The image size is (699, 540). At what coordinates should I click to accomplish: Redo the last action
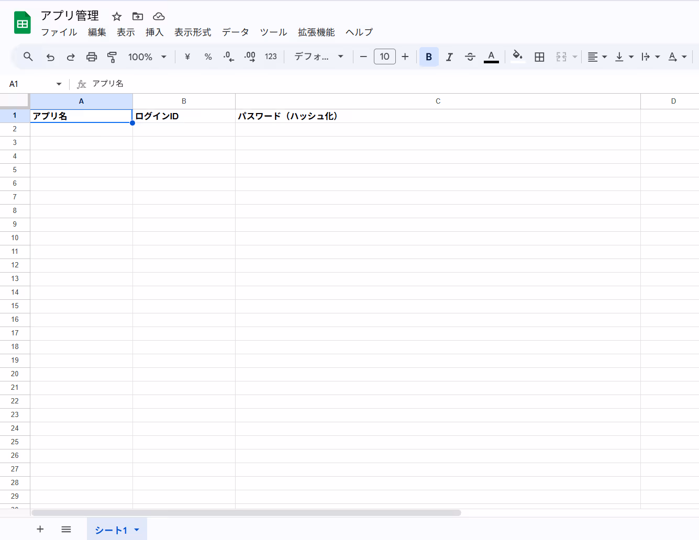point(71,57)
